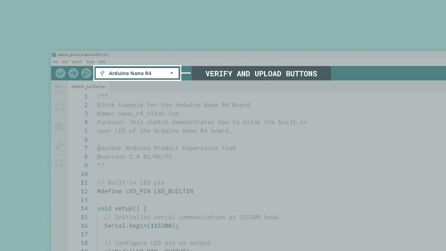The height and width of the screenshot is (251, 446).
Task: Click the 'user LED of the Arduino Nano R4 board.' line
Action: (164, 131)
